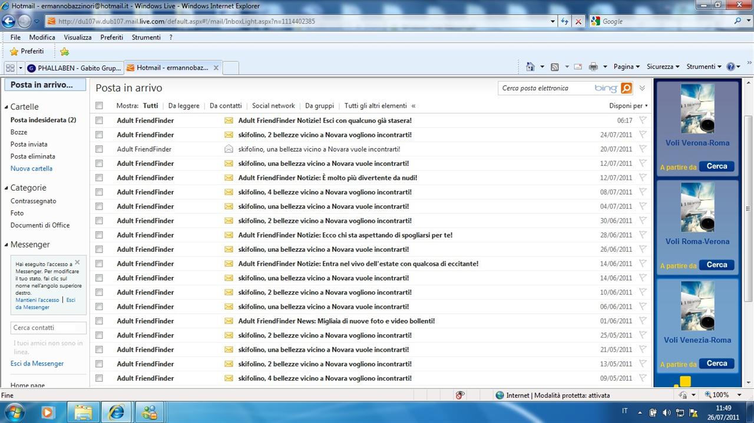Screen dimensions: 754x423
Task: Click flag icon on 06:17 message
Action: click(x=643, y=120)
